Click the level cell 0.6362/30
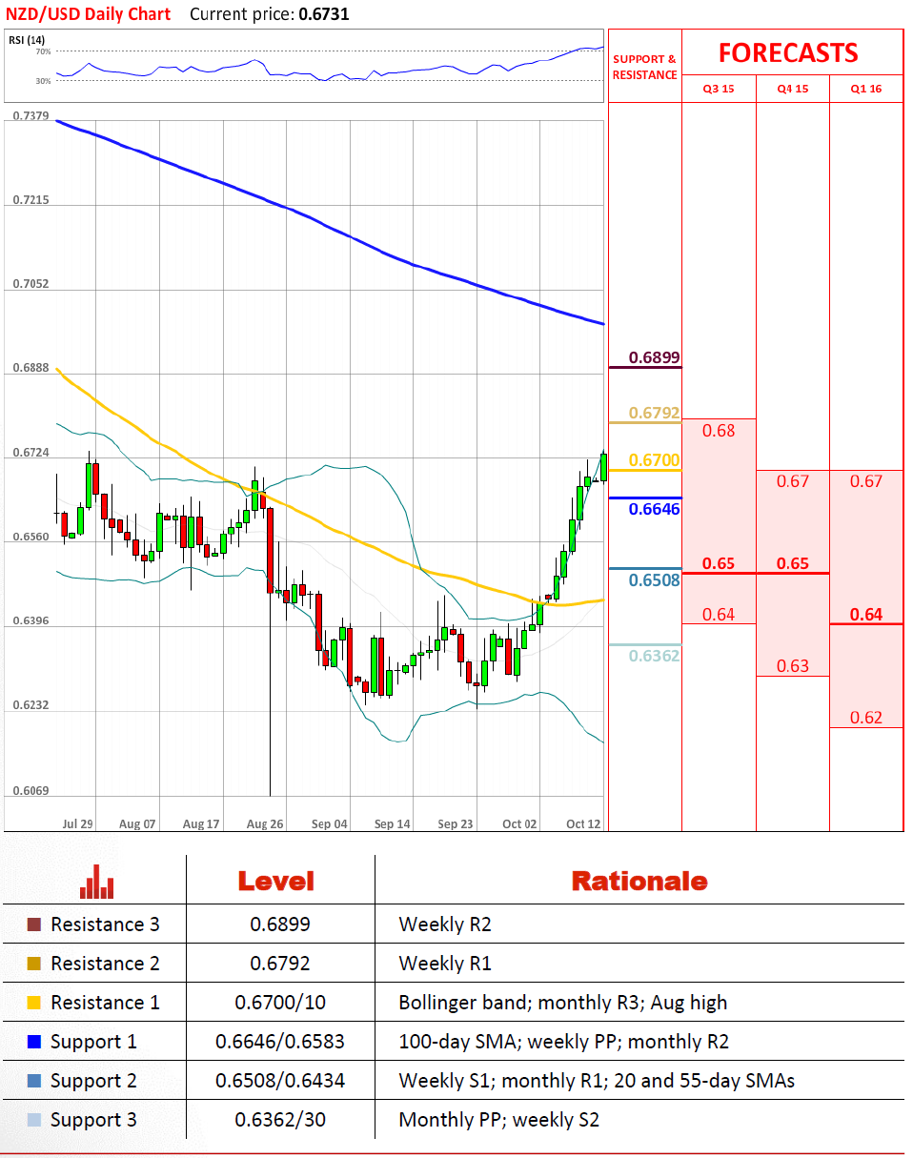The image size is (913, 1158). (280, 1120)
